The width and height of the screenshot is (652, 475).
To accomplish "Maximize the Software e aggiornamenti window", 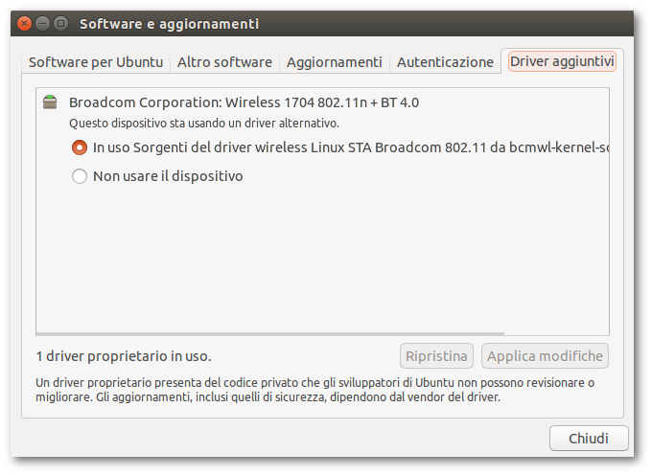I will [60, 23].
